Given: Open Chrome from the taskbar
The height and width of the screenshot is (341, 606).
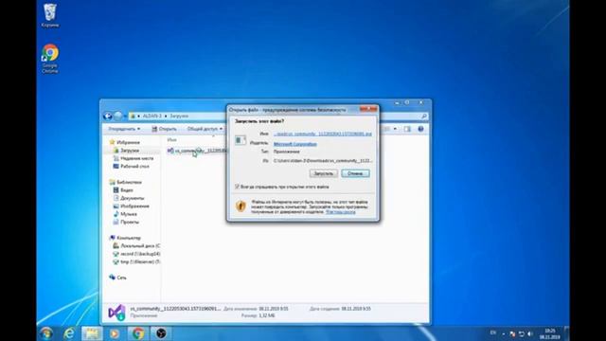Looking at the screenshot, I should pos(138,332).
